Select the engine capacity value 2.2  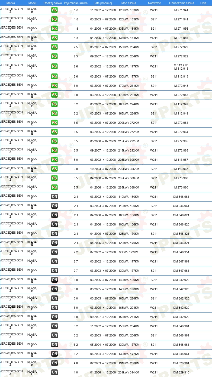click(76, 252)
